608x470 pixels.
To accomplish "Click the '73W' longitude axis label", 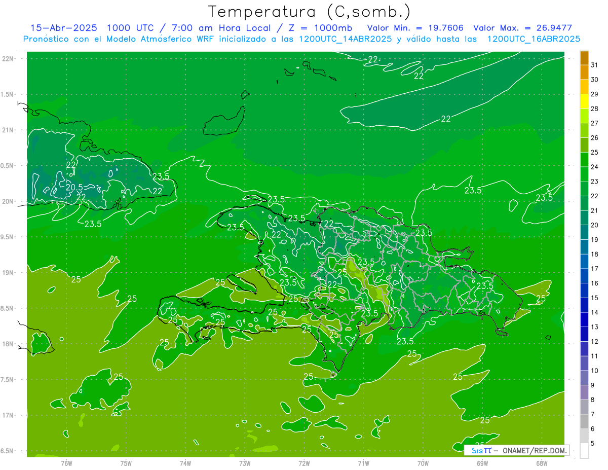I will tap(245, 463).
